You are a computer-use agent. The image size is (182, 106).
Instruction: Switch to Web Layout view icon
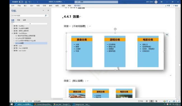156,101
